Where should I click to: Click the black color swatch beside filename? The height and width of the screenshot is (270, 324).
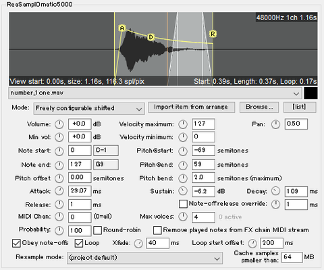click(x=310, y=93)
